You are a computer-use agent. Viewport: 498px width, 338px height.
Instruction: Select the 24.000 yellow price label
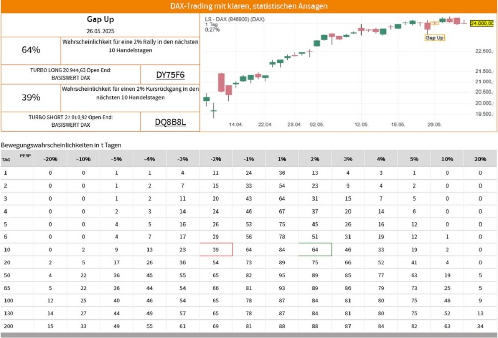coord(482,23)
